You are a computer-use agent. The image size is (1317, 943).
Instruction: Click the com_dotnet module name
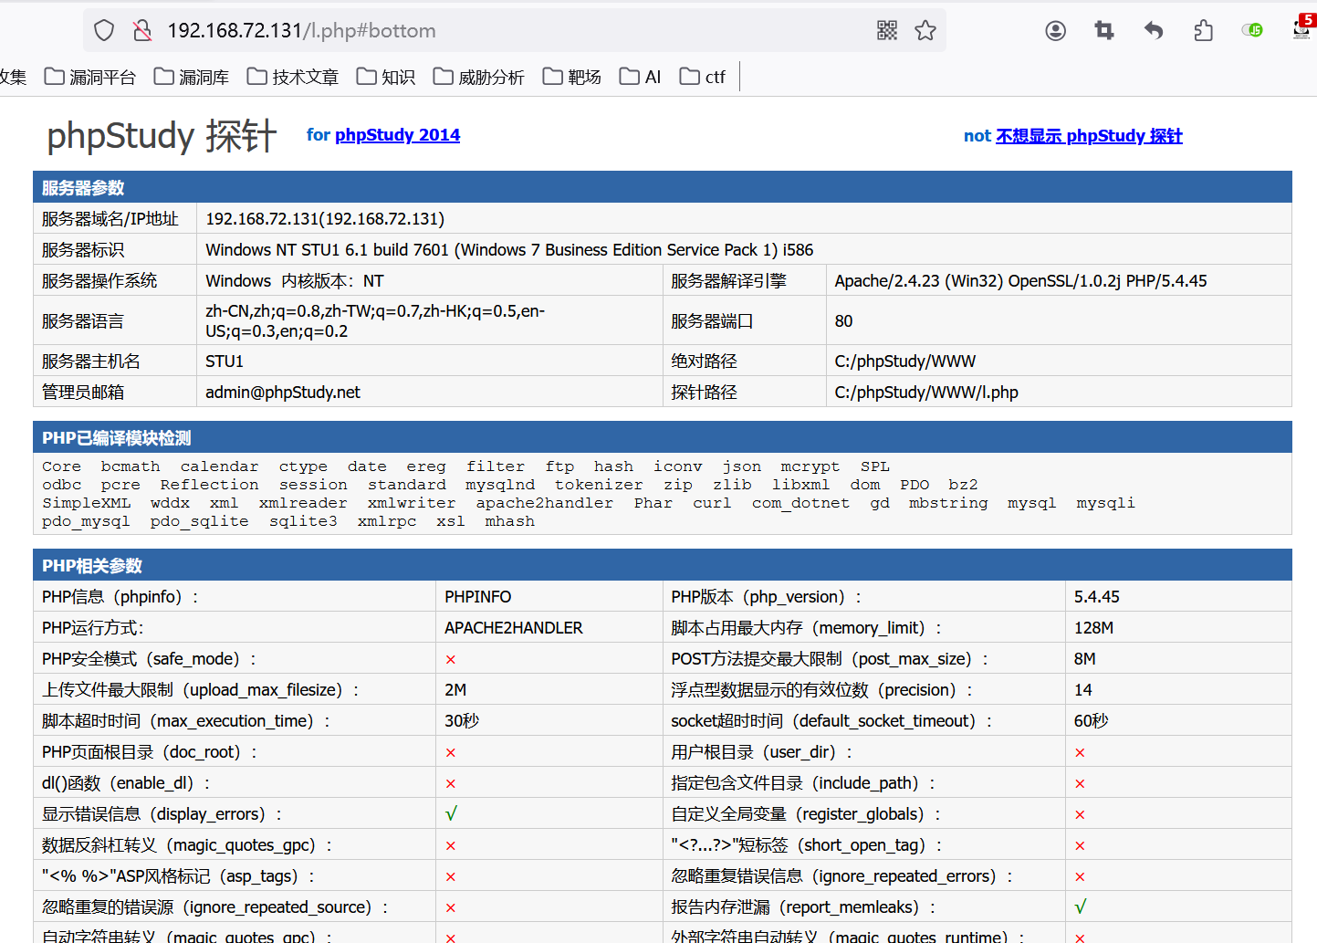pyautogui.click(x=800, y=503)
